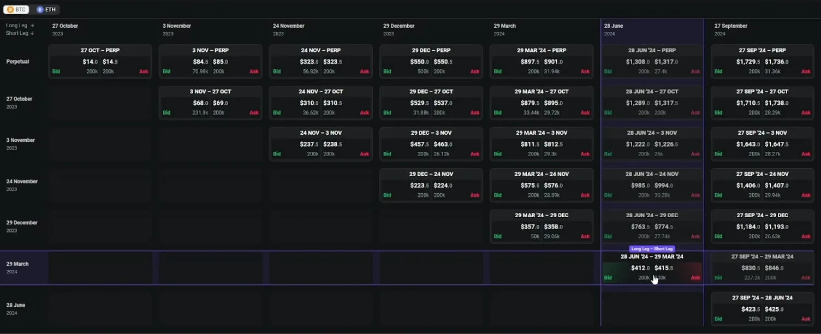Open the 29 DEC – PERP spread card
The width and height of the screenshot is (821, 334).
[431, 62]
